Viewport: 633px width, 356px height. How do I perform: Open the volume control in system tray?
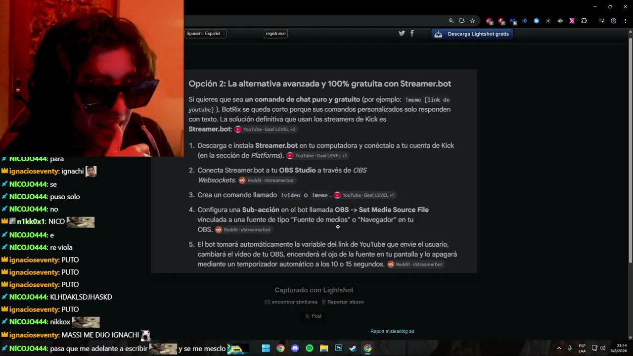[x=602, y=348]
